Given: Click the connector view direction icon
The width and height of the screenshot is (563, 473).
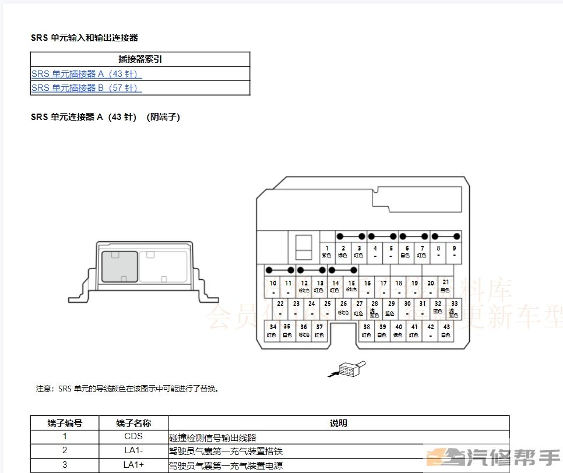Looking at the screenshot, I should (x=347, y=369).
